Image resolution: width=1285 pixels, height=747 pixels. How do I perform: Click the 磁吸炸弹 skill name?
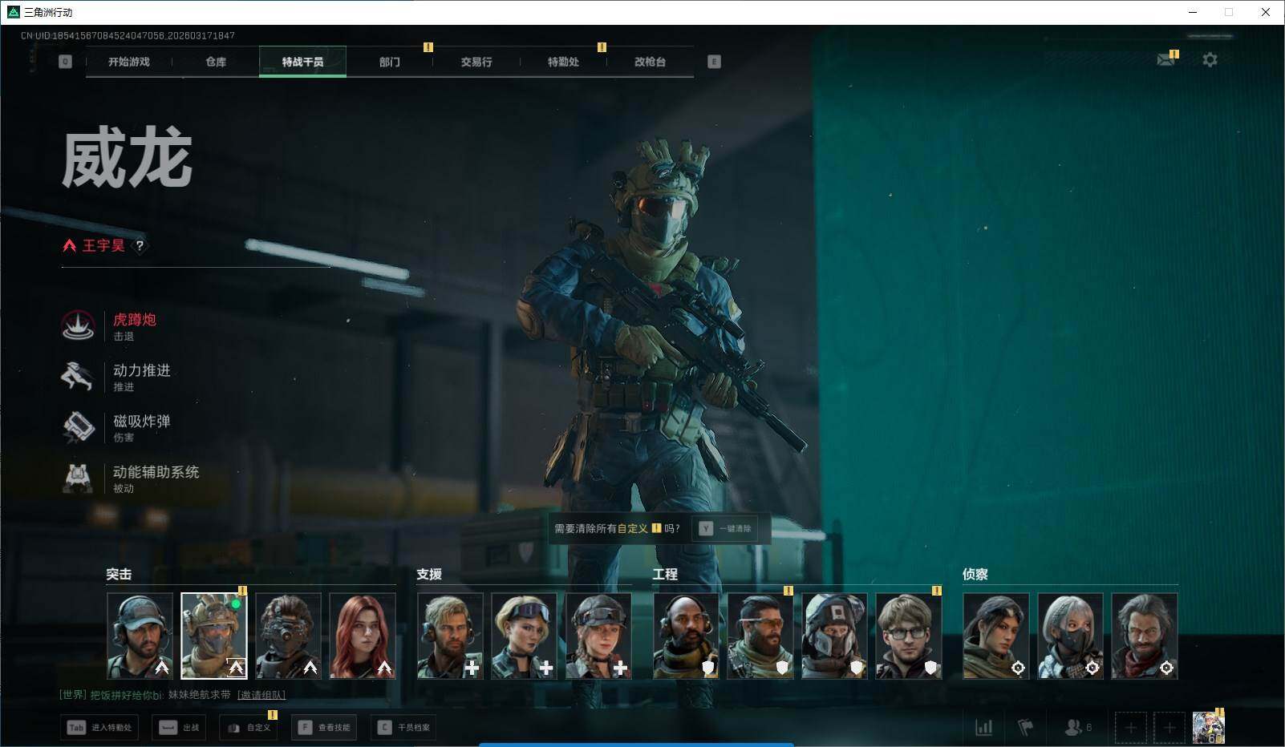coord(142,421)
